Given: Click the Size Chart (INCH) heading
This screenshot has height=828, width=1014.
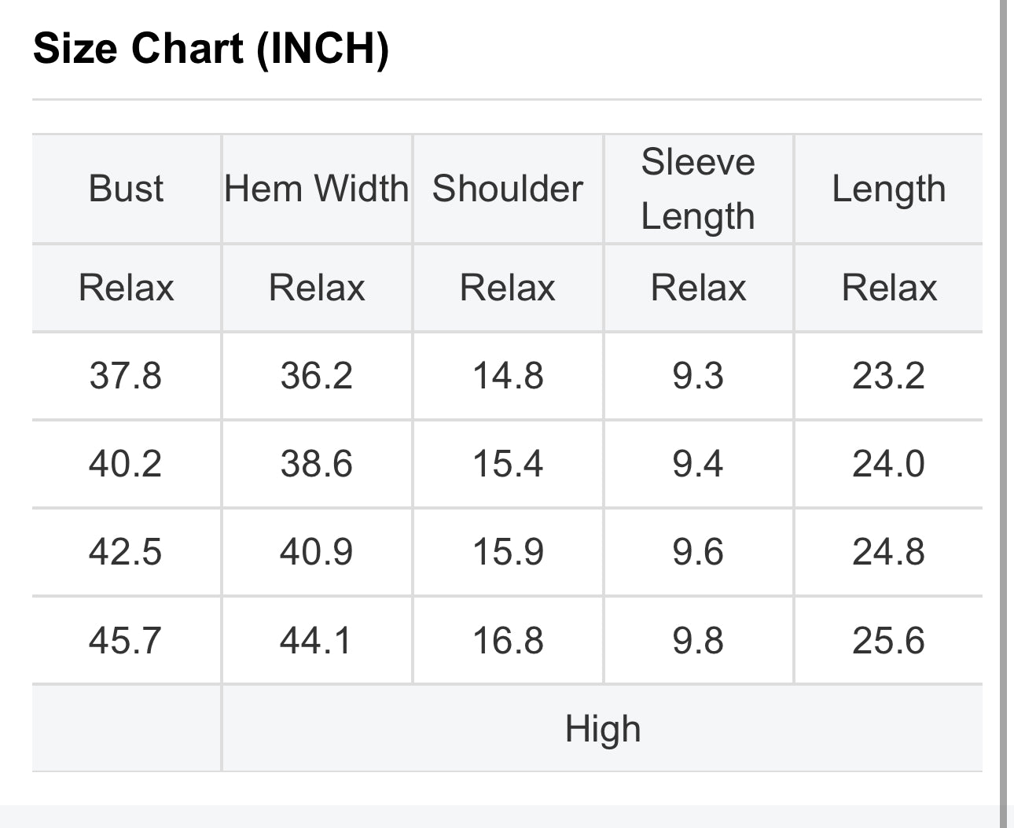Looking at the screenshot, I should pyautogui.click(x=211, y=49).
